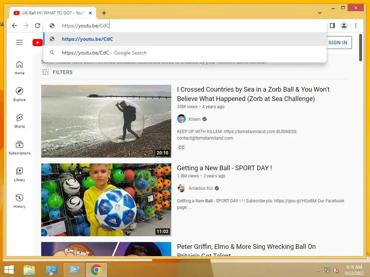Show hidden system tray icons
The height and width of the screenshot is (277, 370).
319,270
